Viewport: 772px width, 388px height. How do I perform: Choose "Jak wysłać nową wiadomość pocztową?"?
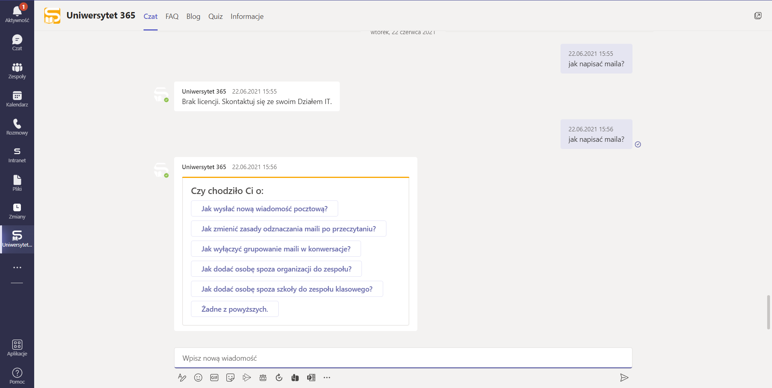(265, 209)
